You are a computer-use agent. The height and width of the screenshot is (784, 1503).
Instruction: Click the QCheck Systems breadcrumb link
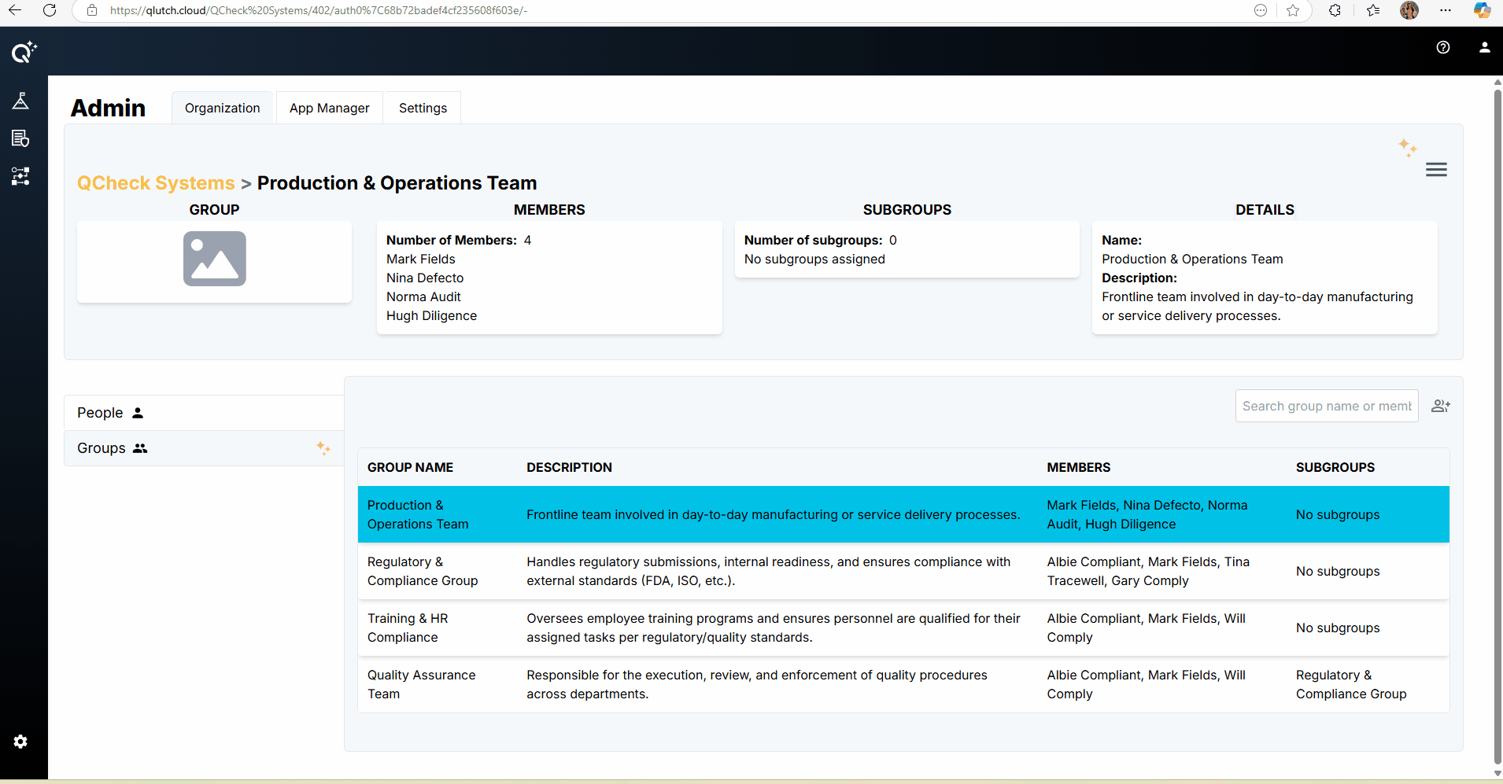pos(156,183)
